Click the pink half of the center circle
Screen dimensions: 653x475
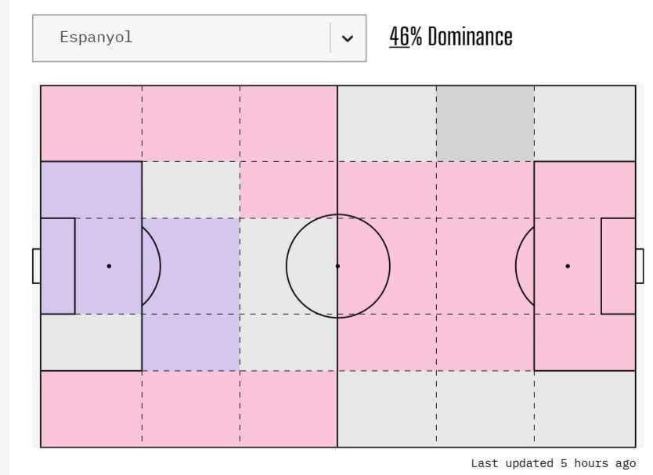pos(363,266)
